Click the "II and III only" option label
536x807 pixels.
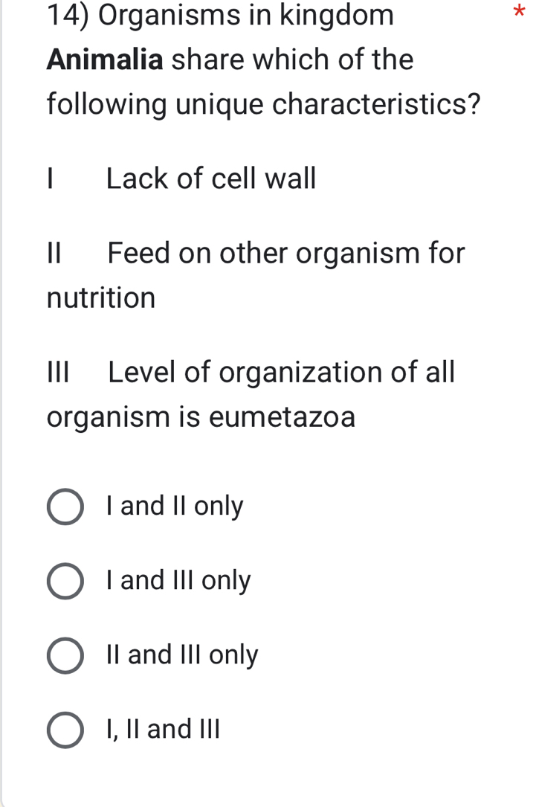coord(182,655)
